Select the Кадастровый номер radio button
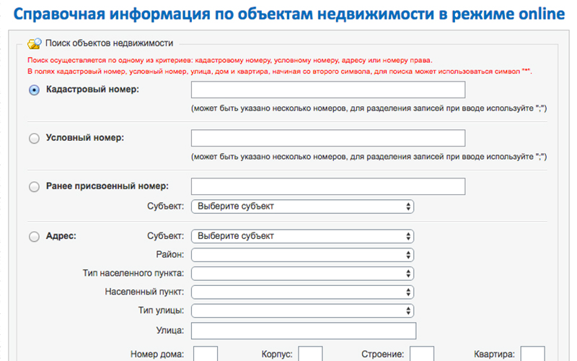 tap(34, 90)
